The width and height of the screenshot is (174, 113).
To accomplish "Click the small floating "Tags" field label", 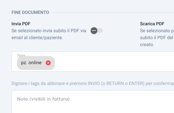I will (x=21, y=55).
